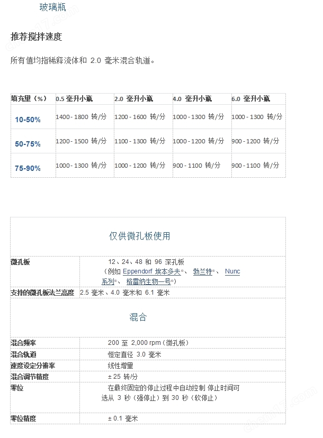Click the 推荐搅拌速度 heading
Screen dimensions: 323x438
click(36, 36)
